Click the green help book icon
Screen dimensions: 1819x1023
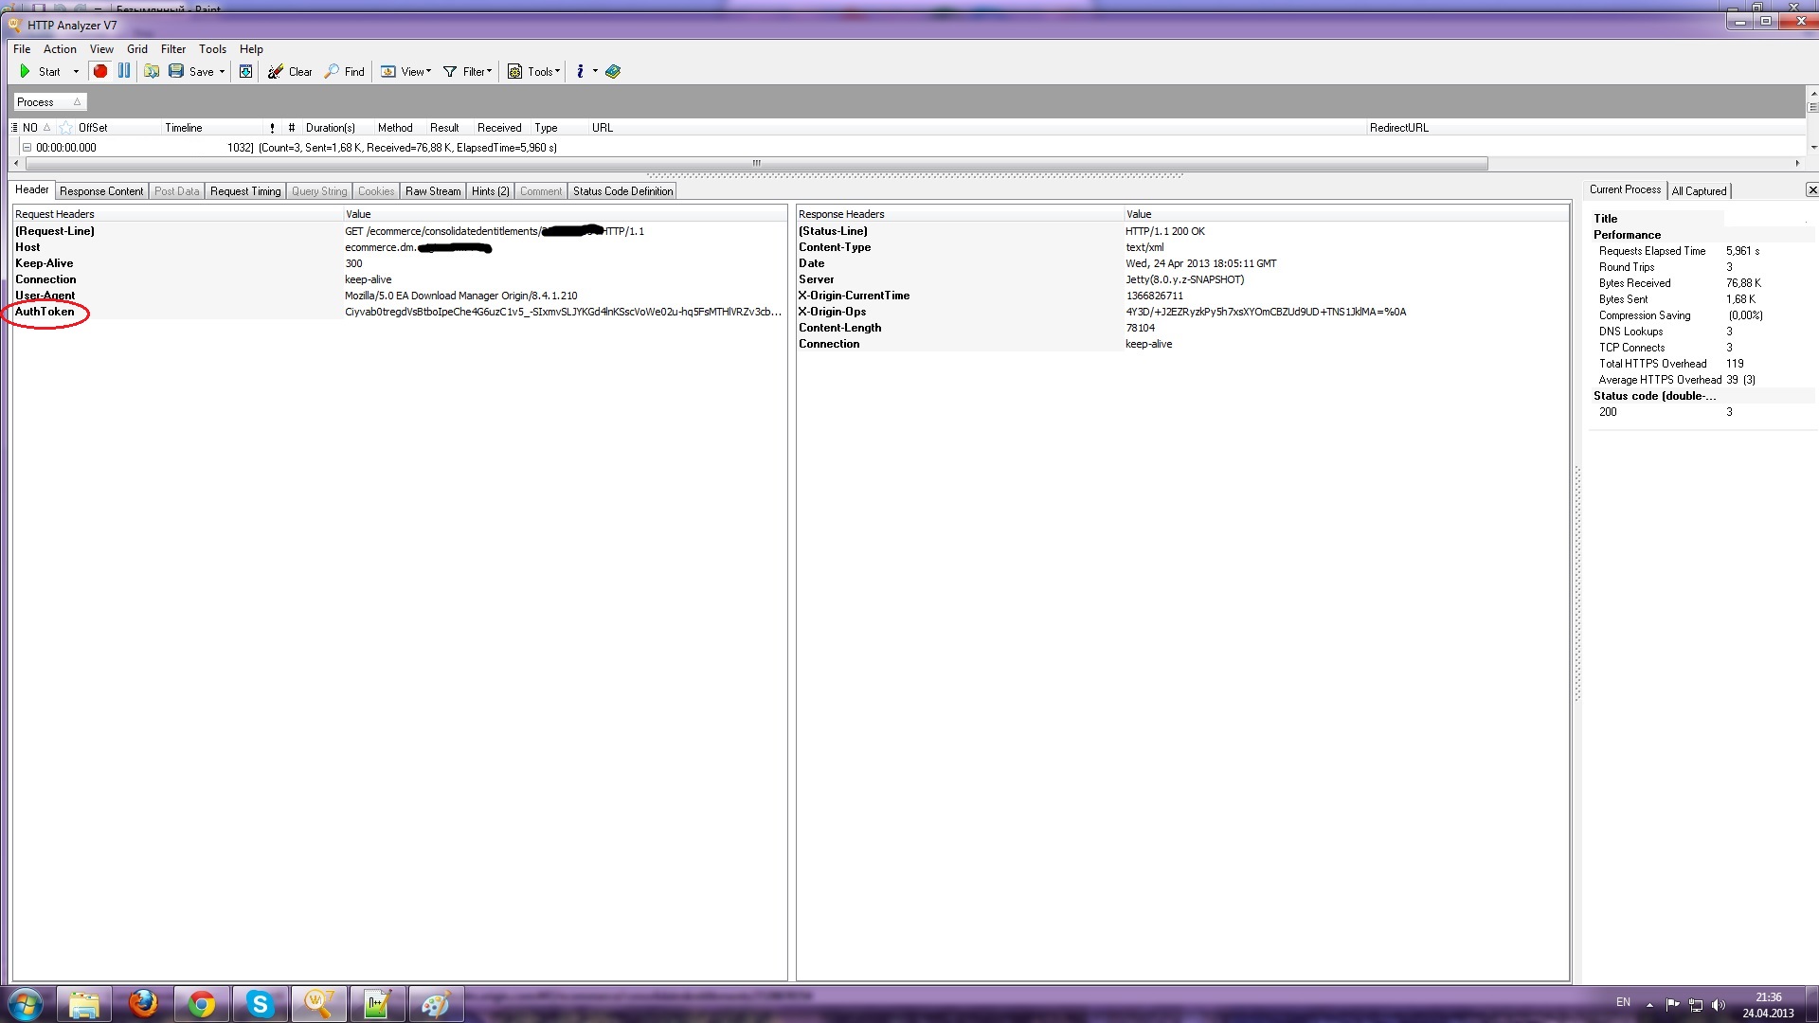613,71
